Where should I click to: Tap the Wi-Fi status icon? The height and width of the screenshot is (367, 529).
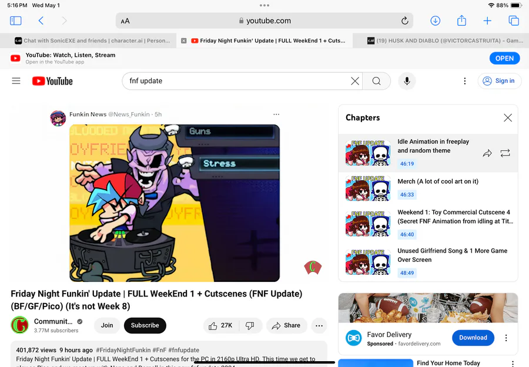pos(491,5)
